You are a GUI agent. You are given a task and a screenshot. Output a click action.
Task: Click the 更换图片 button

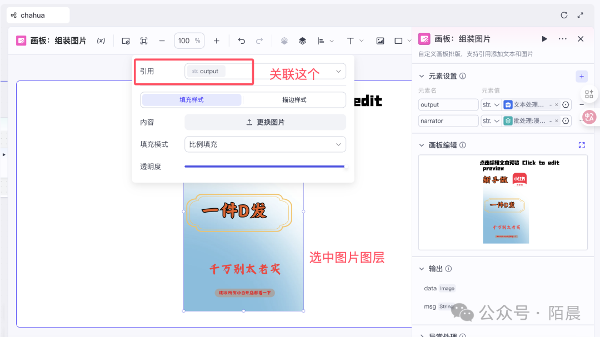click(x=265, y=122)
